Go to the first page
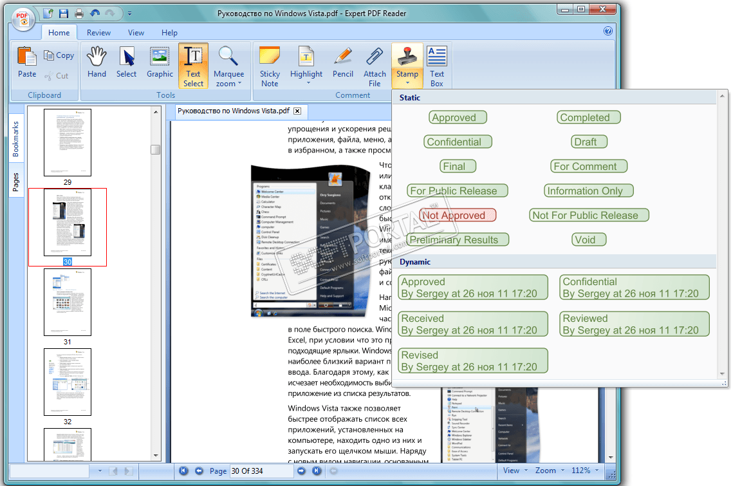This screenshot has height=486, width=733. (x=183, y=471)
